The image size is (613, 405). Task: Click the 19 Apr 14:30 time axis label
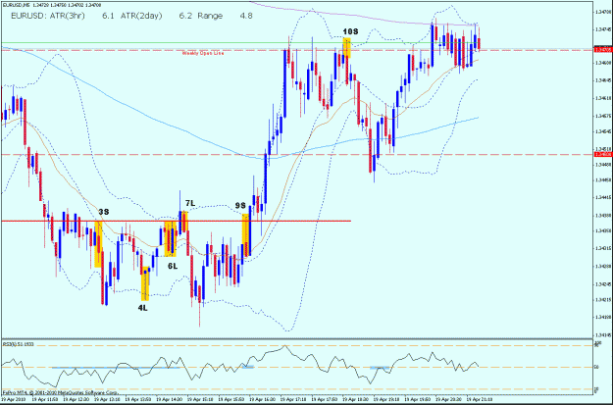pos(169,400)
